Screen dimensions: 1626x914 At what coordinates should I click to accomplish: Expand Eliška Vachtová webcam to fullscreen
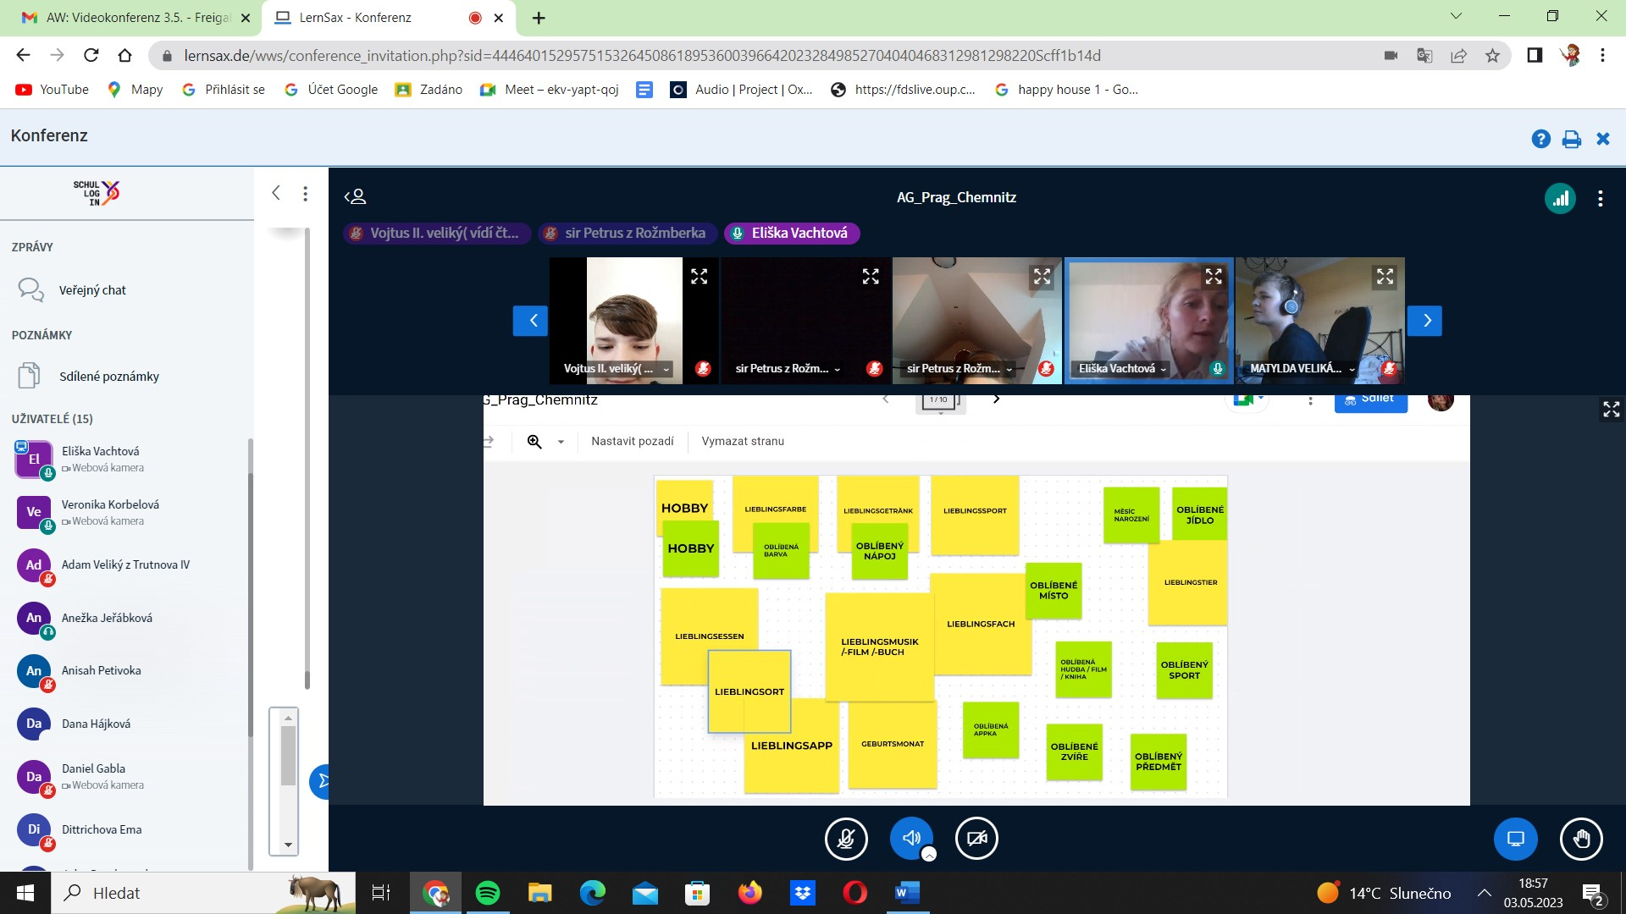[x=1214, y=277]
